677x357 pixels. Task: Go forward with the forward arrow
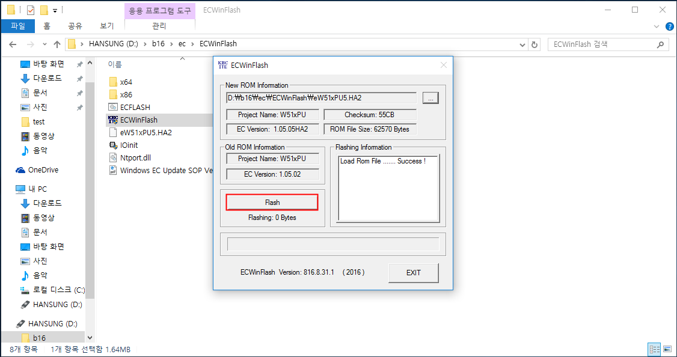coord(30,44)
